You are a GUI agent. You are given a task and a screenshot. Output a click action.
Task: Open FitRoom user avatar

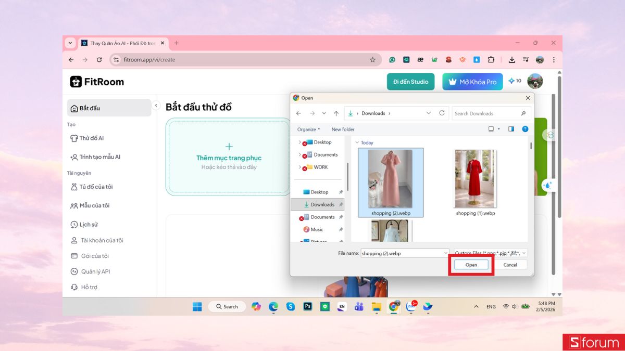(x=535, y=81)
